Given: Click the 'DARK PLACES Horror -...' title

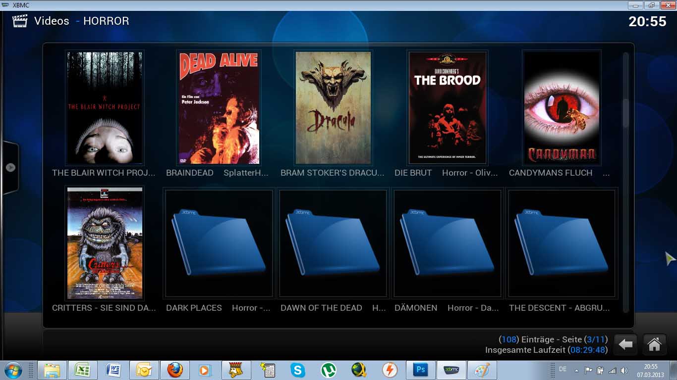Looking at the screenshot, I should click(218, 308).
